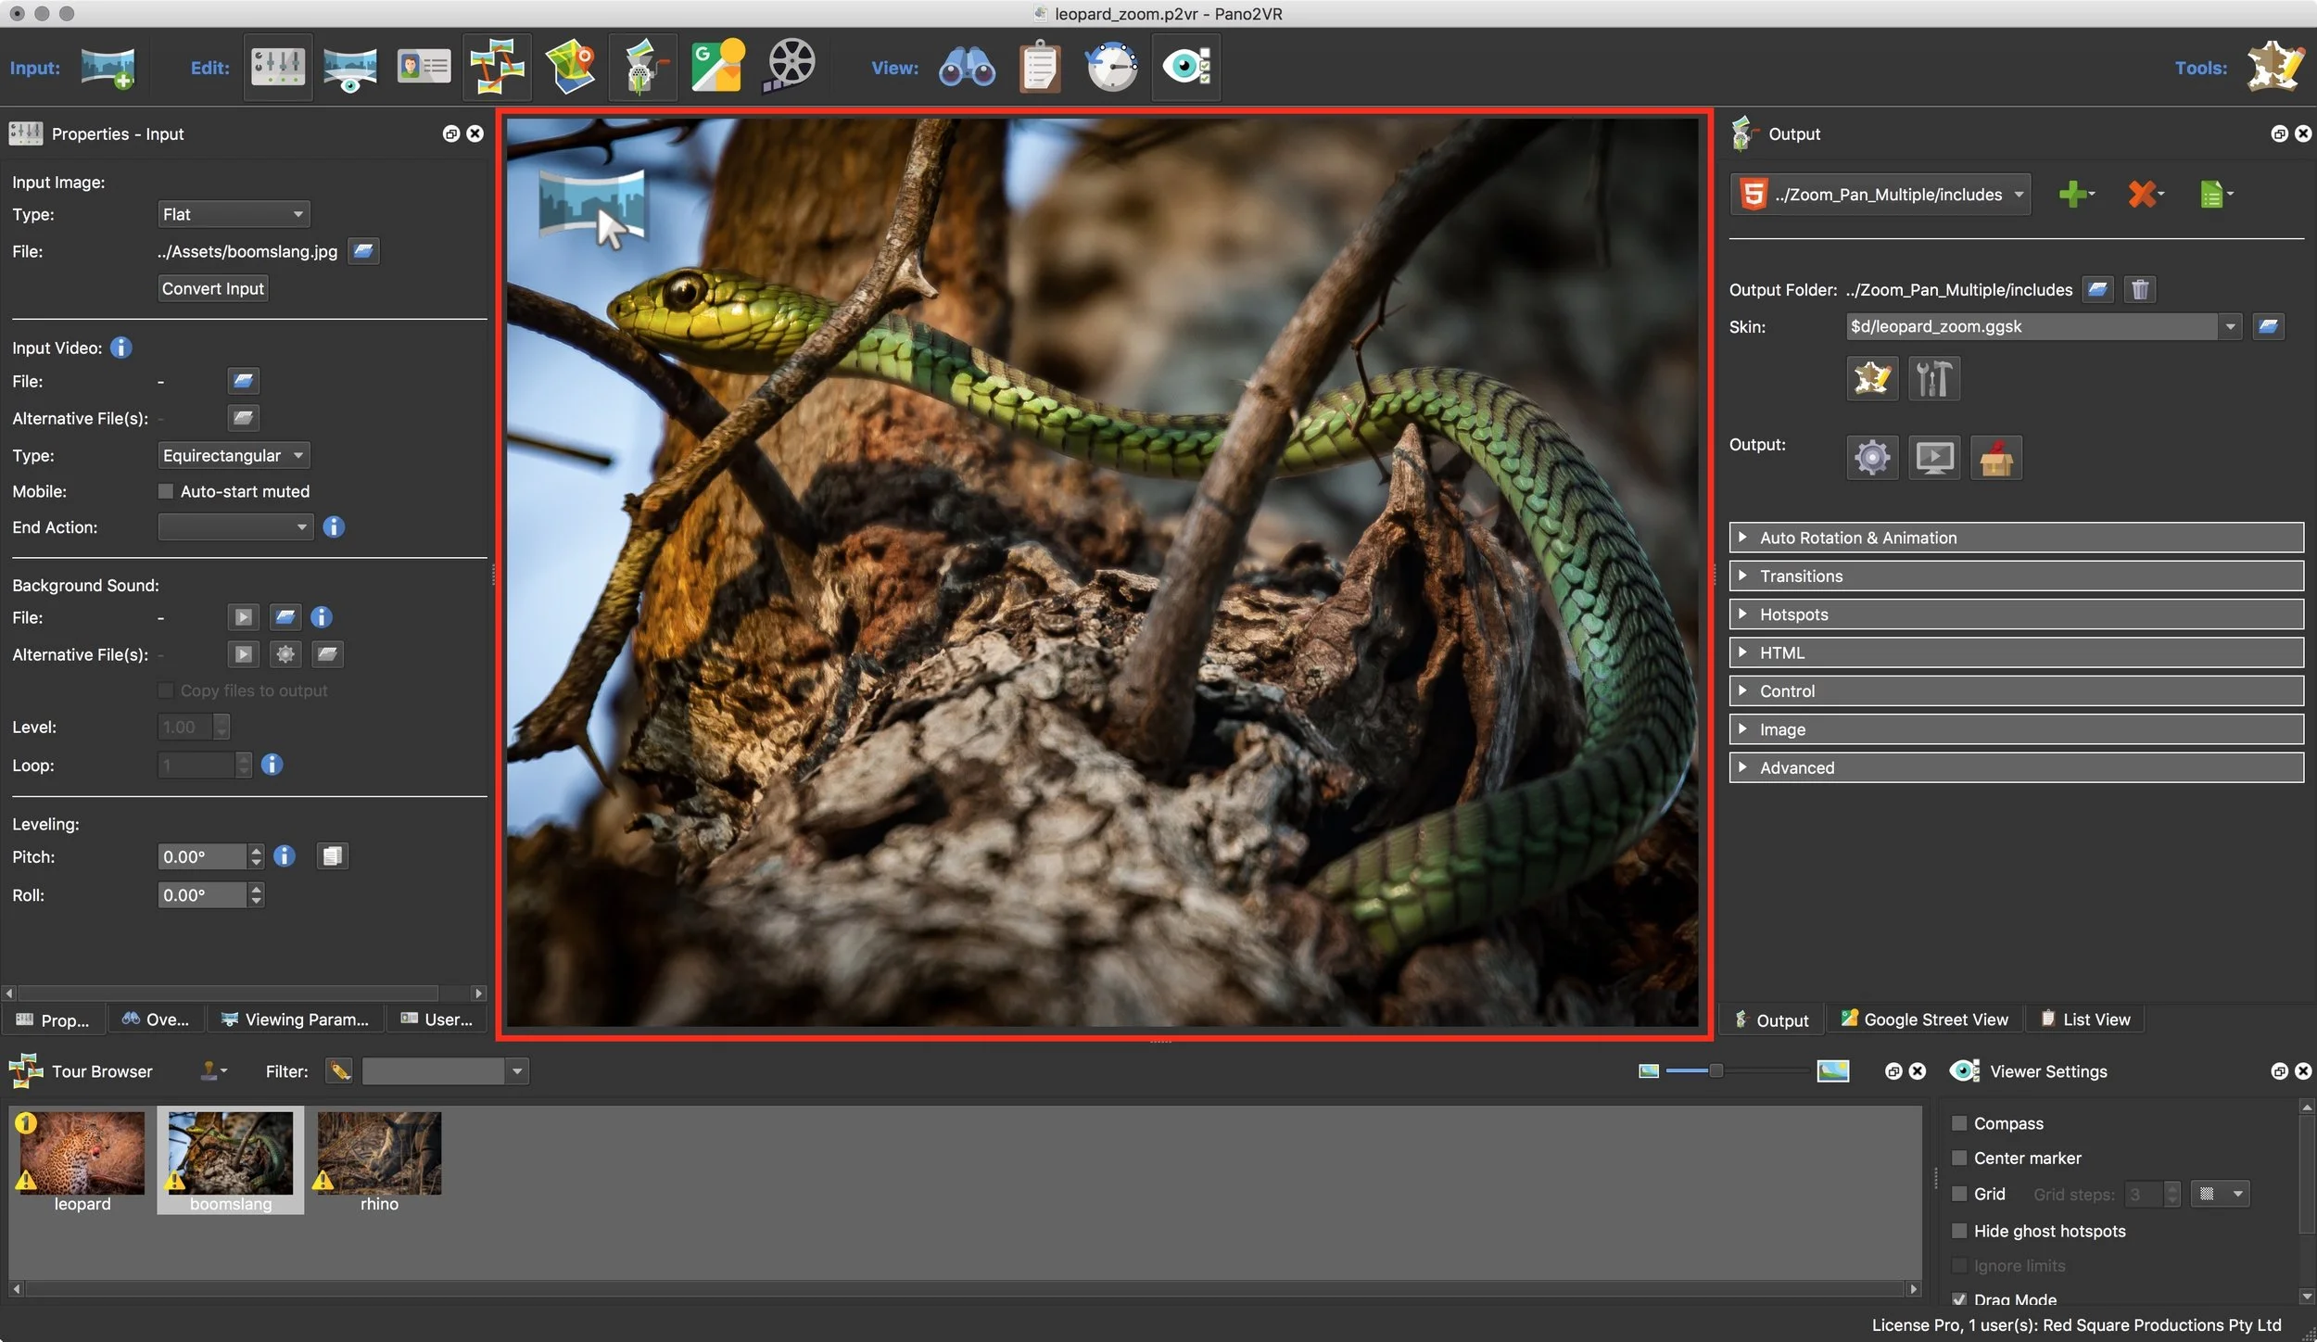Open the History clock icon
The height and width of the screenshot is (1342, 2317).
tap(1112, 68)
